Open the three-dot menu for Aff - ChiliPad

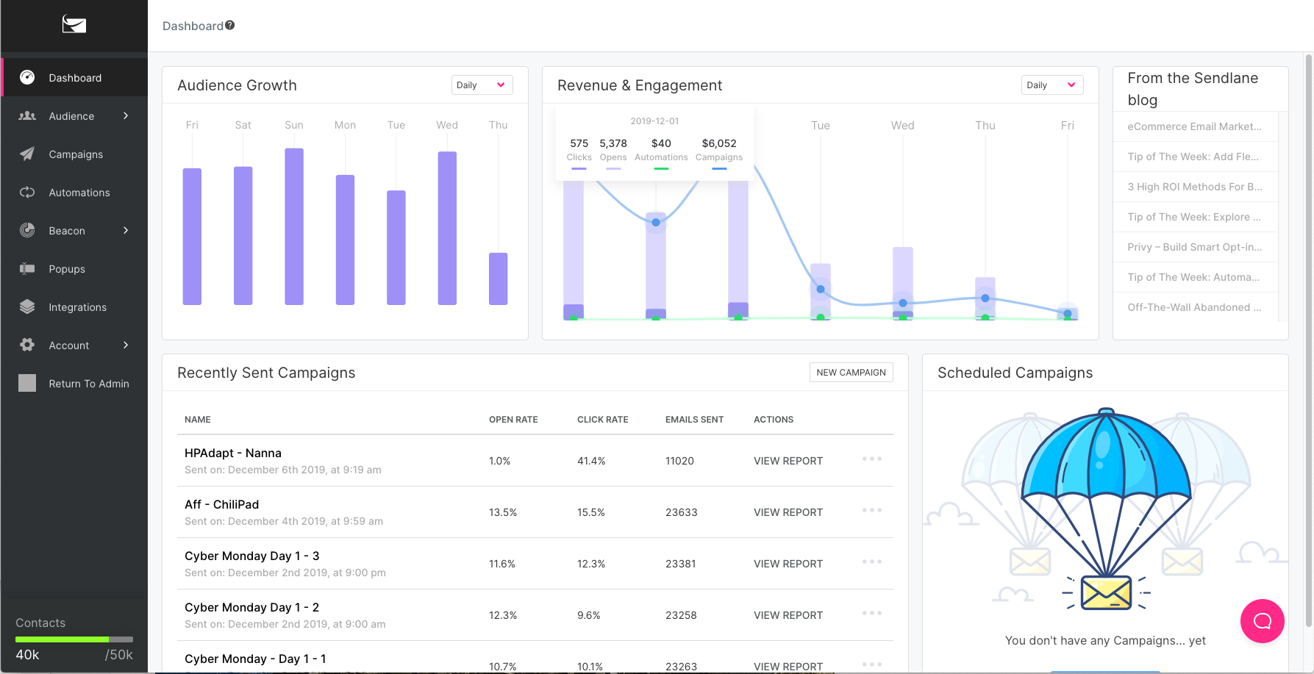click(872, 510)
